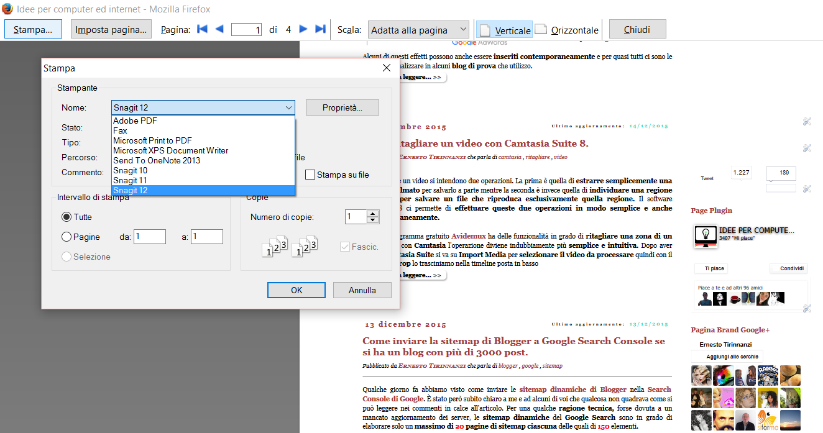This screenshot has height=433, width=823.
Task: Close the Stampa dialog with X
Action: pos(386,68)
